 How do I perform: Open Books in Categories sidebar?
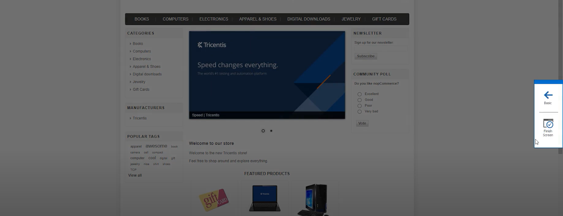point(138,44)
